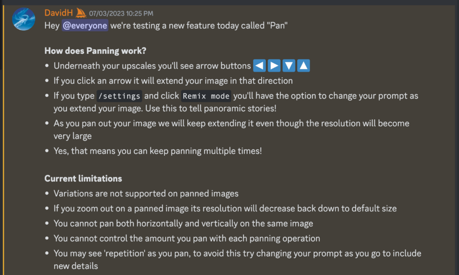Viewport: 459px width, 275px height.
Task: Click the bullet about clicking an arrow
Action: tap(173, 81)
